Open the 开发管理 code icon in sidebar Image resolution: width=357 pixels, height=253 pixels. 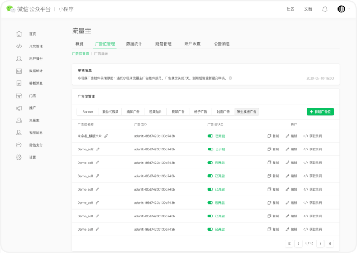[19, 46]
